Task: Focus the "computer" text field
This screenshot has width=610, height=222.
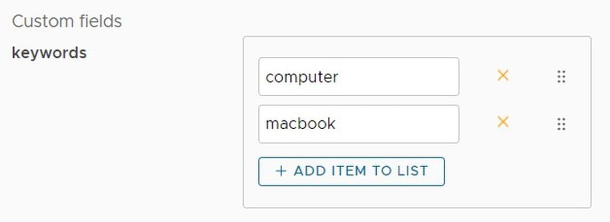Action: (x=358, y=77)
